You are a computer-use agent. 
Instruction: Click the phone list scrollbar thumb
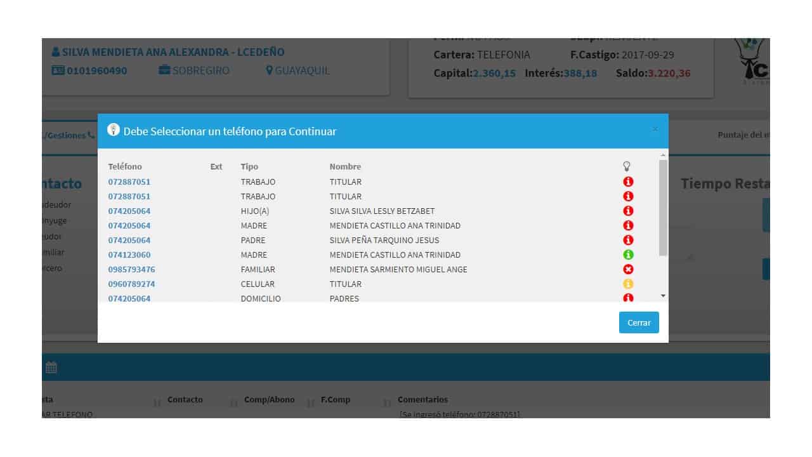[664, 208]
